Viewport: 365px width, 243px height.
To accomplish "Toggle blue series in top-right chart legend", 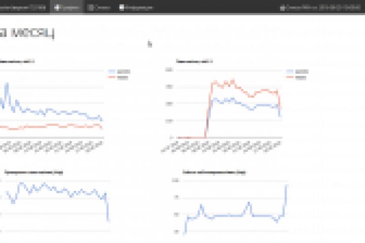I will point(298,71).
